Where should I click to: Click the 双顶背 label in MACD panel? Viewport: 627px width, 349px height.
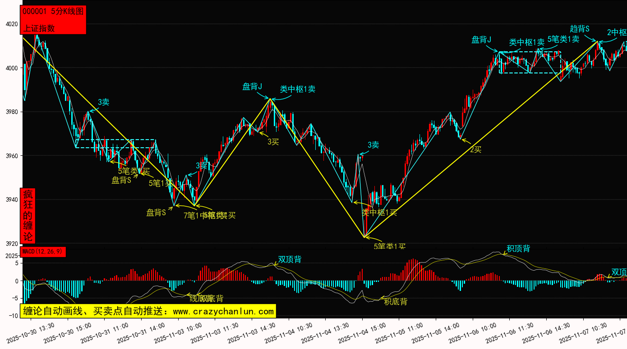coord(290,259)
